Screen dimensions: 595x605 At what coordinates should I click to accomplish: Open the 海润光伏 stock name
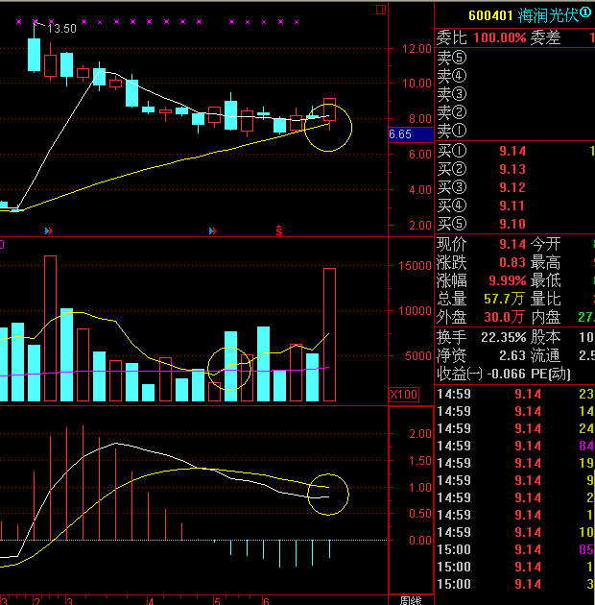[548, 15]
